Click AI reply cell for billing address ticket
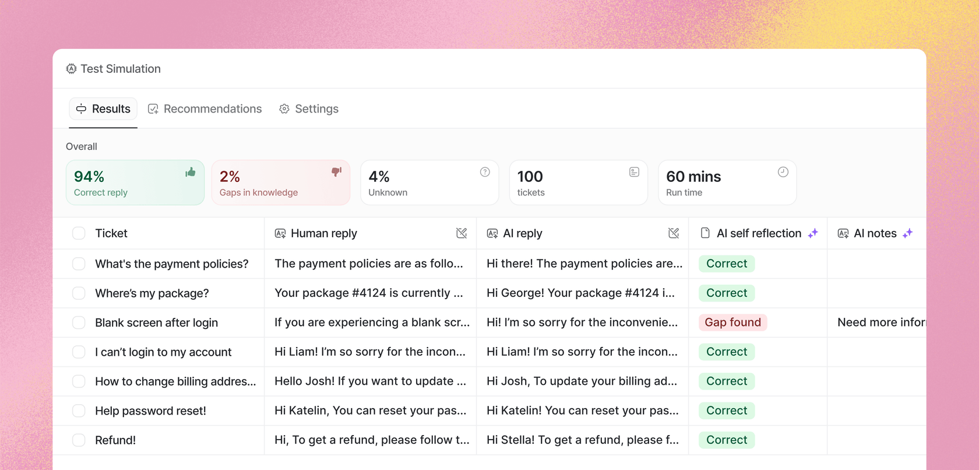The height and width of the screenshot is (470, 979). 582,381
